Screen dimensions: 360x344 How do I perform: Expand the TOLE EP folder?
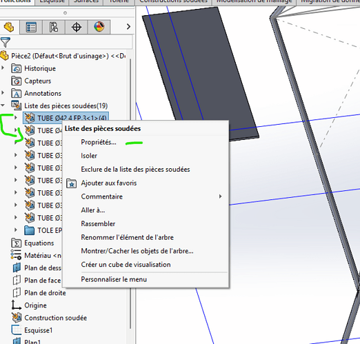click(16, 230)
